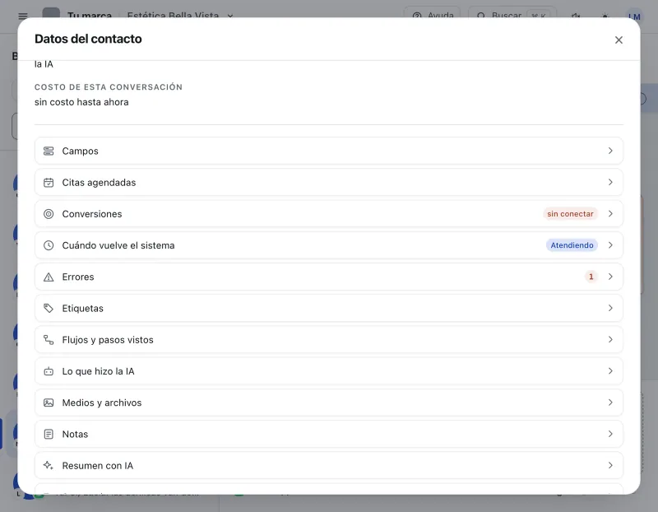Open the hamburger menu behind the dialog
Viewport: 658px width, 512px height.
click(x=23, y=16)
